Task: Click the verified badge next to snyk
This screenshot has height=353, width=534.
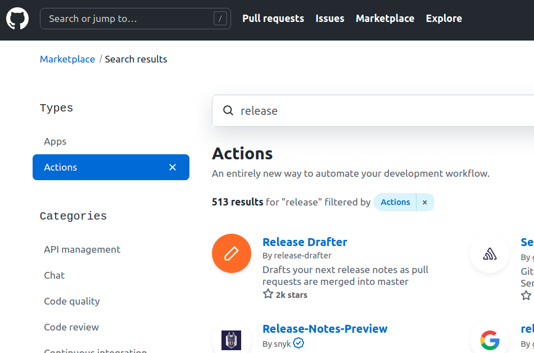Action: [x=298, y=343]
